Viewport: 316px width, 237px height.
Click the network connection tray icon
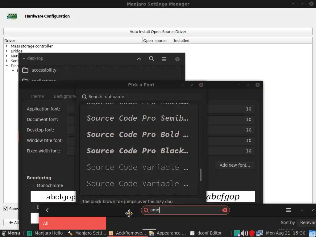pyautogui.click(x=259, y=233)
